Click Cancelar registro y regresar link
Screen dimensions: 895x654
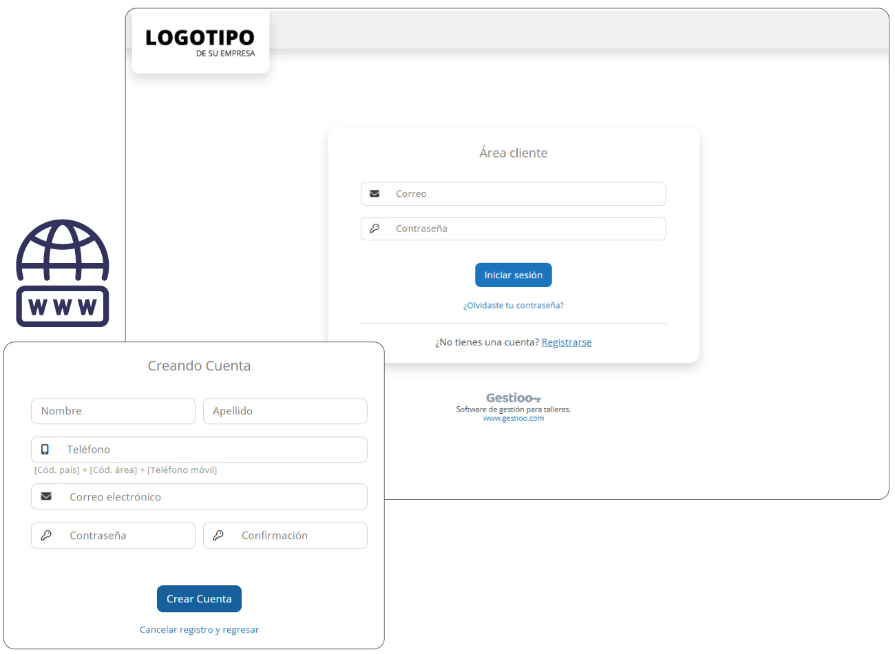tap(199, 629)
